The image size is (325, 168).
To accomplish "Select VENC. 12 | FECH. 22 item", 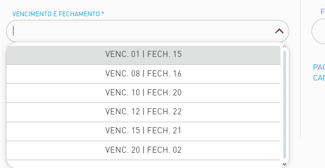I will click(x=143, y=112).
